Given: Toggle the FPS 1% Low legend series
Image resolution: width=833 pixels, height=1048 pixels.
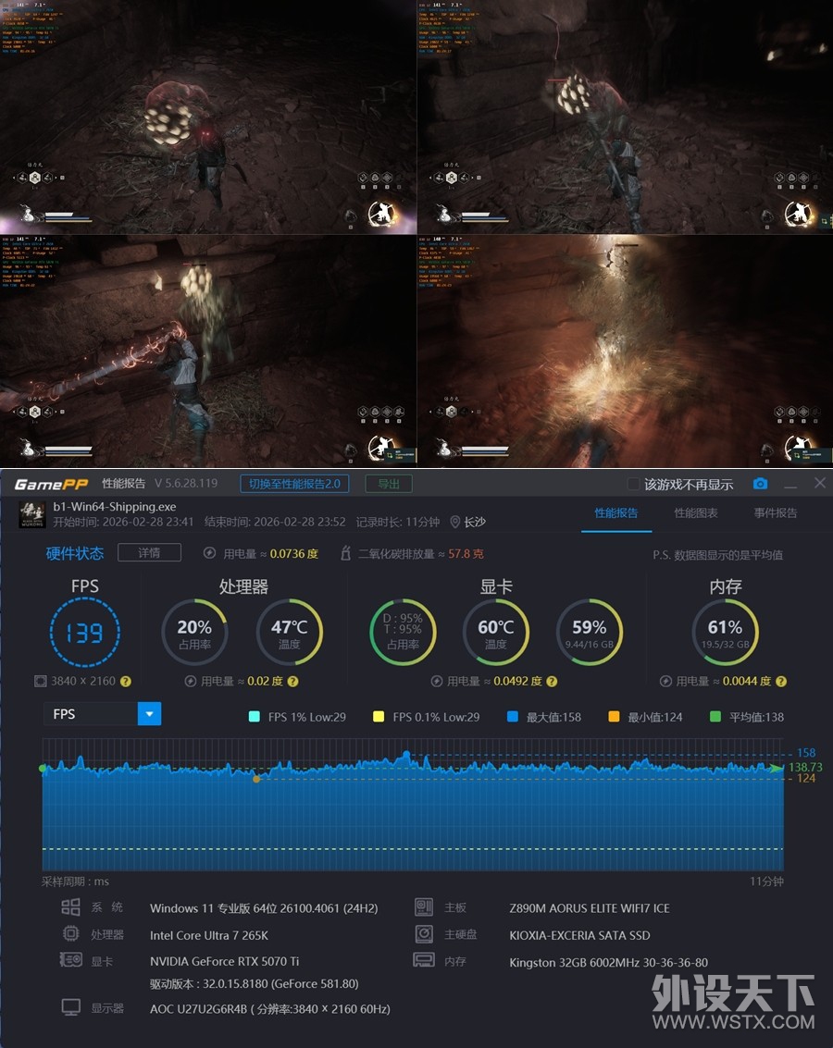Looking at the screenshot, I should click(x=255, y=717).
